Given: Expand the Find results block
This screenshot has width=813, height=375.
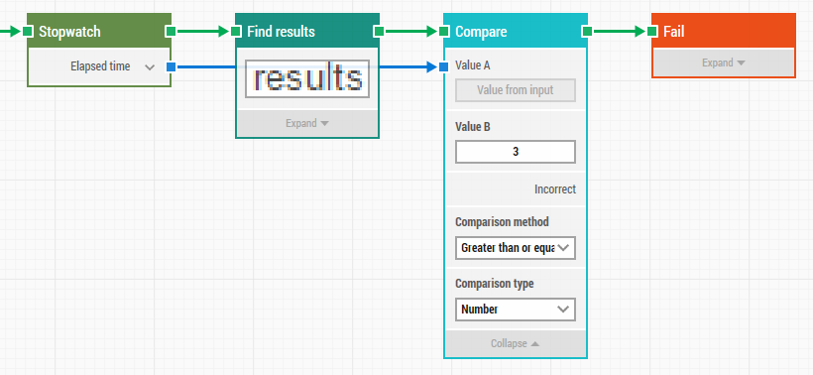Looking at the screenshot, I should tap(307, 123).
